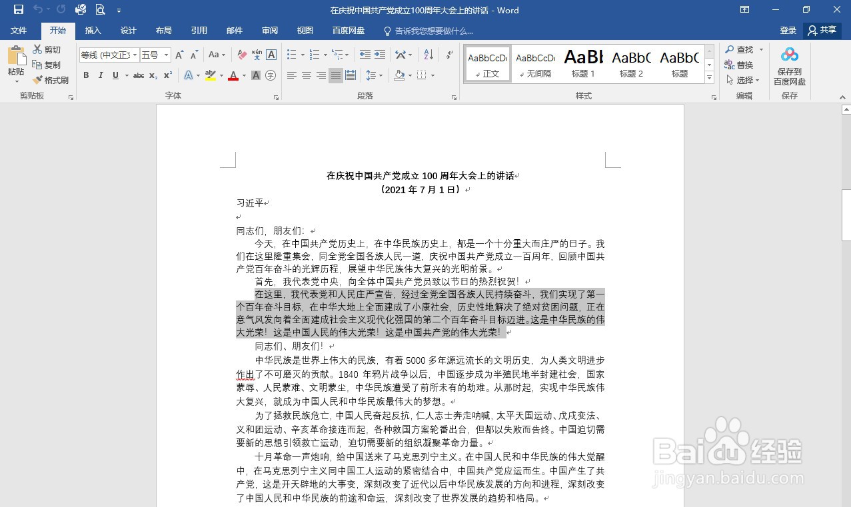Viewport: 851px width, 507px height.
Task: Clear all formatting with the eraser icon
Action: click(x=242, y=55)
